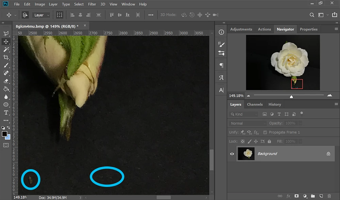Viewport: 340px width, 200px height.
Task: Delete layer using the trash icon
Action: pos(329,196)
